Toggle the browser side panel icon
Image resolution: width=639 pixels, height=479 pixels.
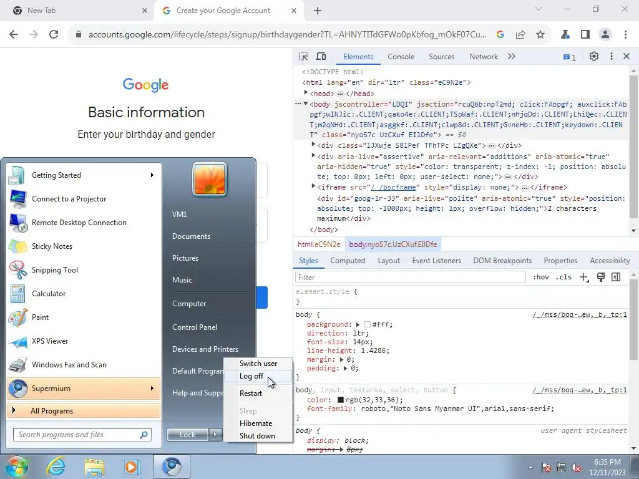pos(585,35)
